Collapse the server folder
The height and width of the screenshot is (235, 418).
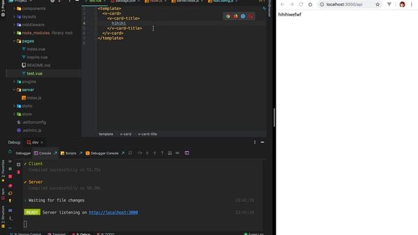[14, 90]
